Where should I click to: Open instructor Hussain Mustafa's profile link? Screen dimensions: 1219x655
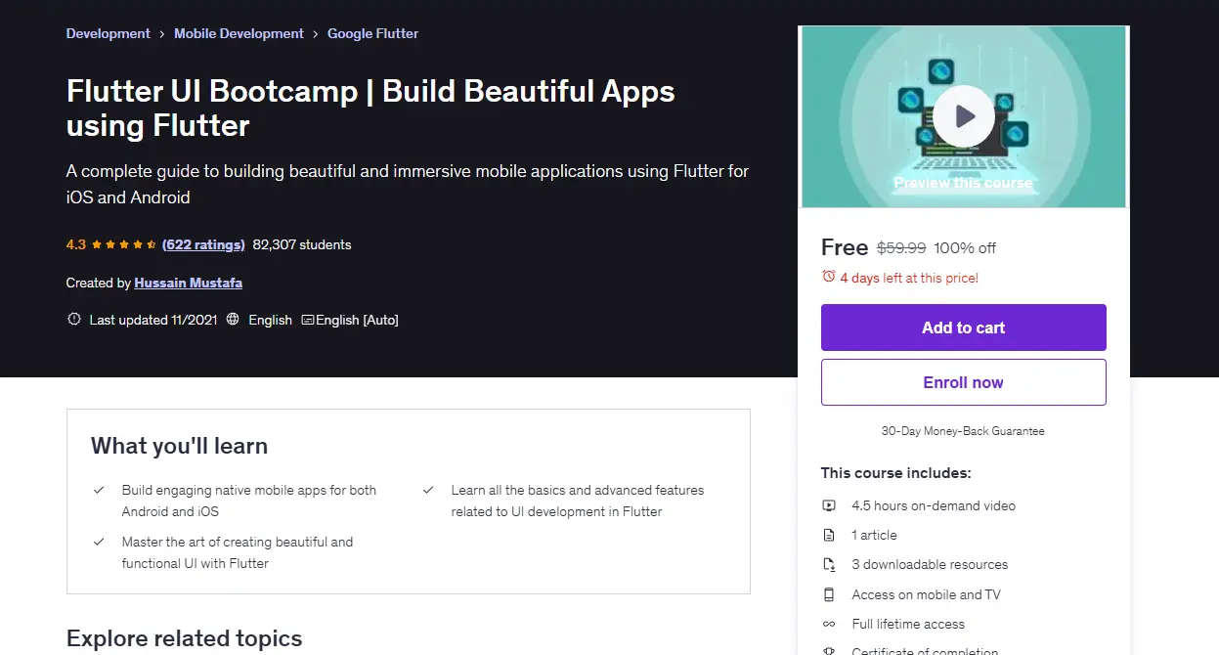[x=189, y=283]
